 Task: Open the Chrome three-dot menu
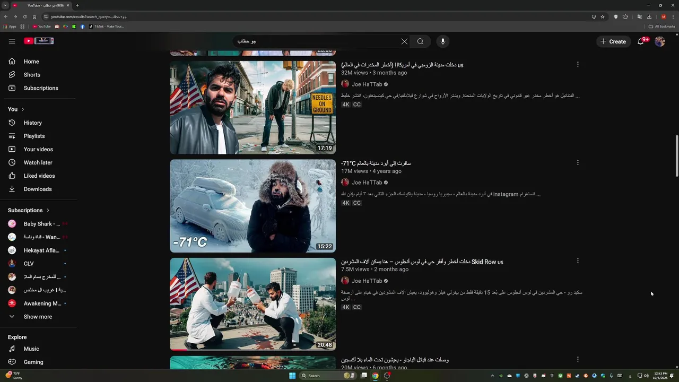pyautogui.click(x=673, y=16)
